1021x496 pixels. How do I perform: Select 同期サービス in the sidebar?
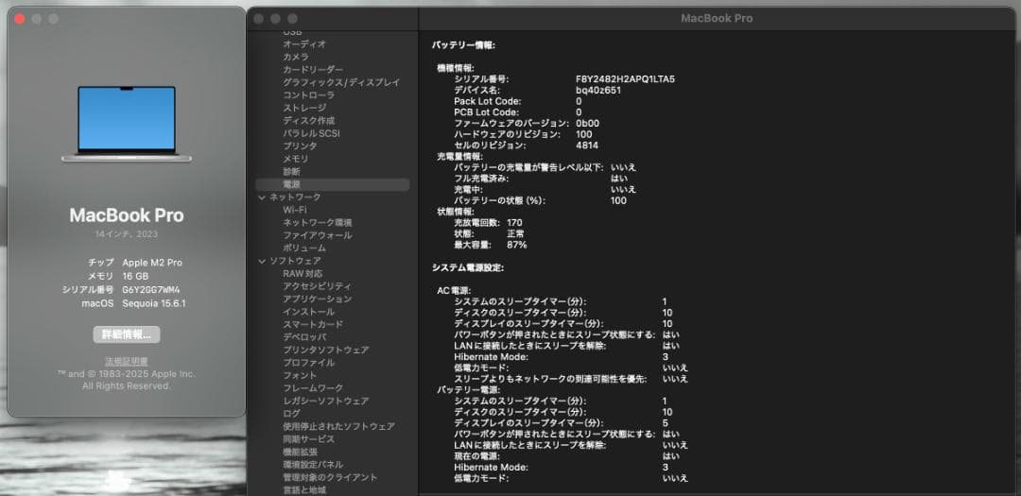tap(308, 439)
